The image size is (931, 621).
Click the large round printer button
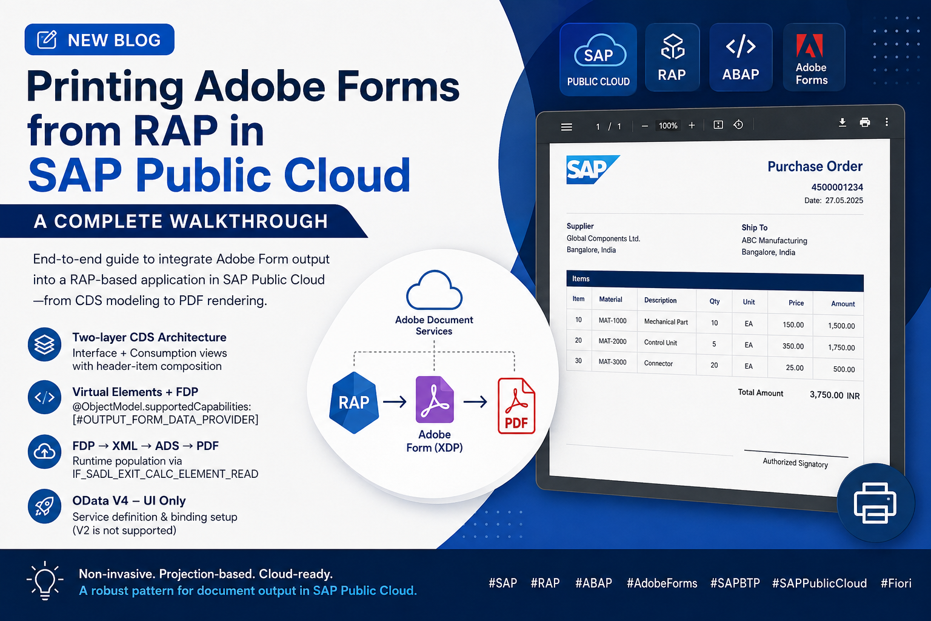pos(875,502)
